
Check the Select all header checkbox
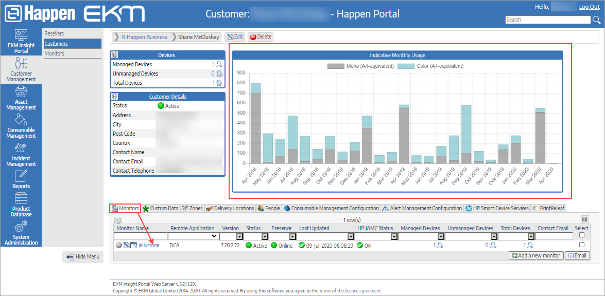(582, 235)
